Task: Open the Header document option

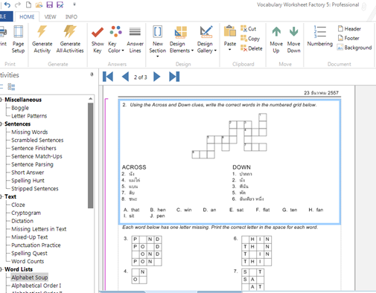Action: (349, 29)
